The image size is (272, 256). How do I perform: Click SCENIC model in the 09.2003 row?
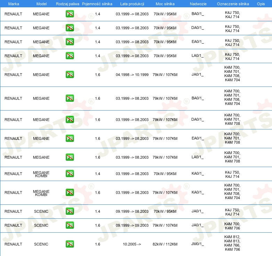point(41,225)
